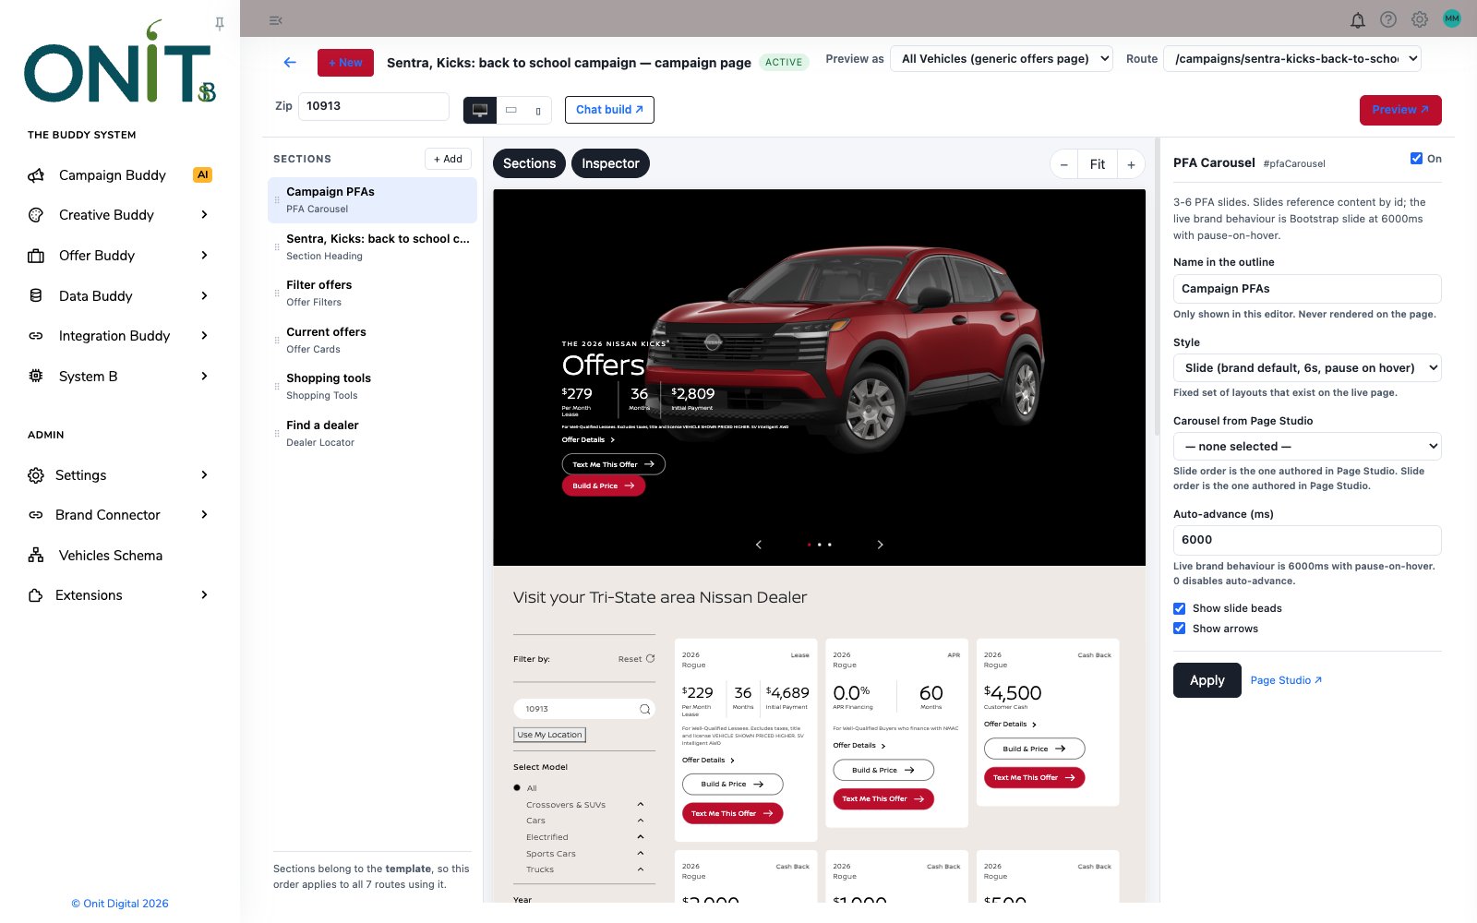Add a section with + Add
1477x923 pixels.
point(448,159)
